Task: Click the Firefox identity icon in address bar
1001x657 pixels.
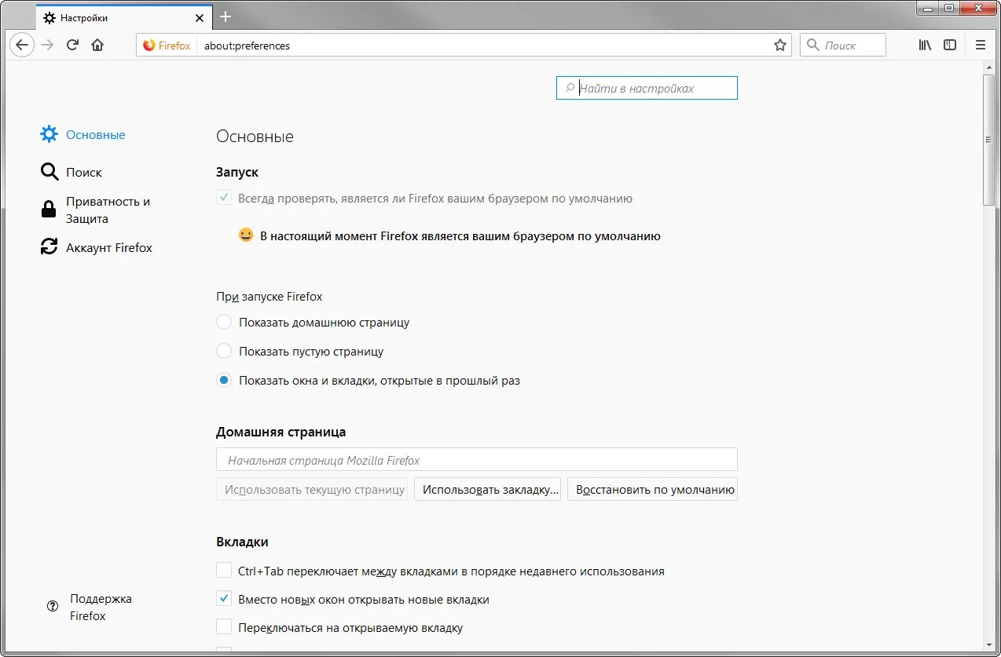Action: coord(167,46)
